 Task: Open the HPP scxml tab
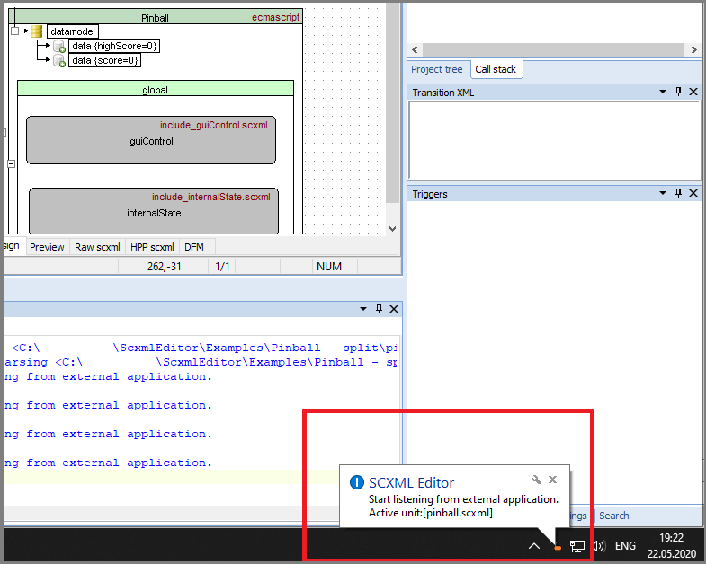point(152,247)
